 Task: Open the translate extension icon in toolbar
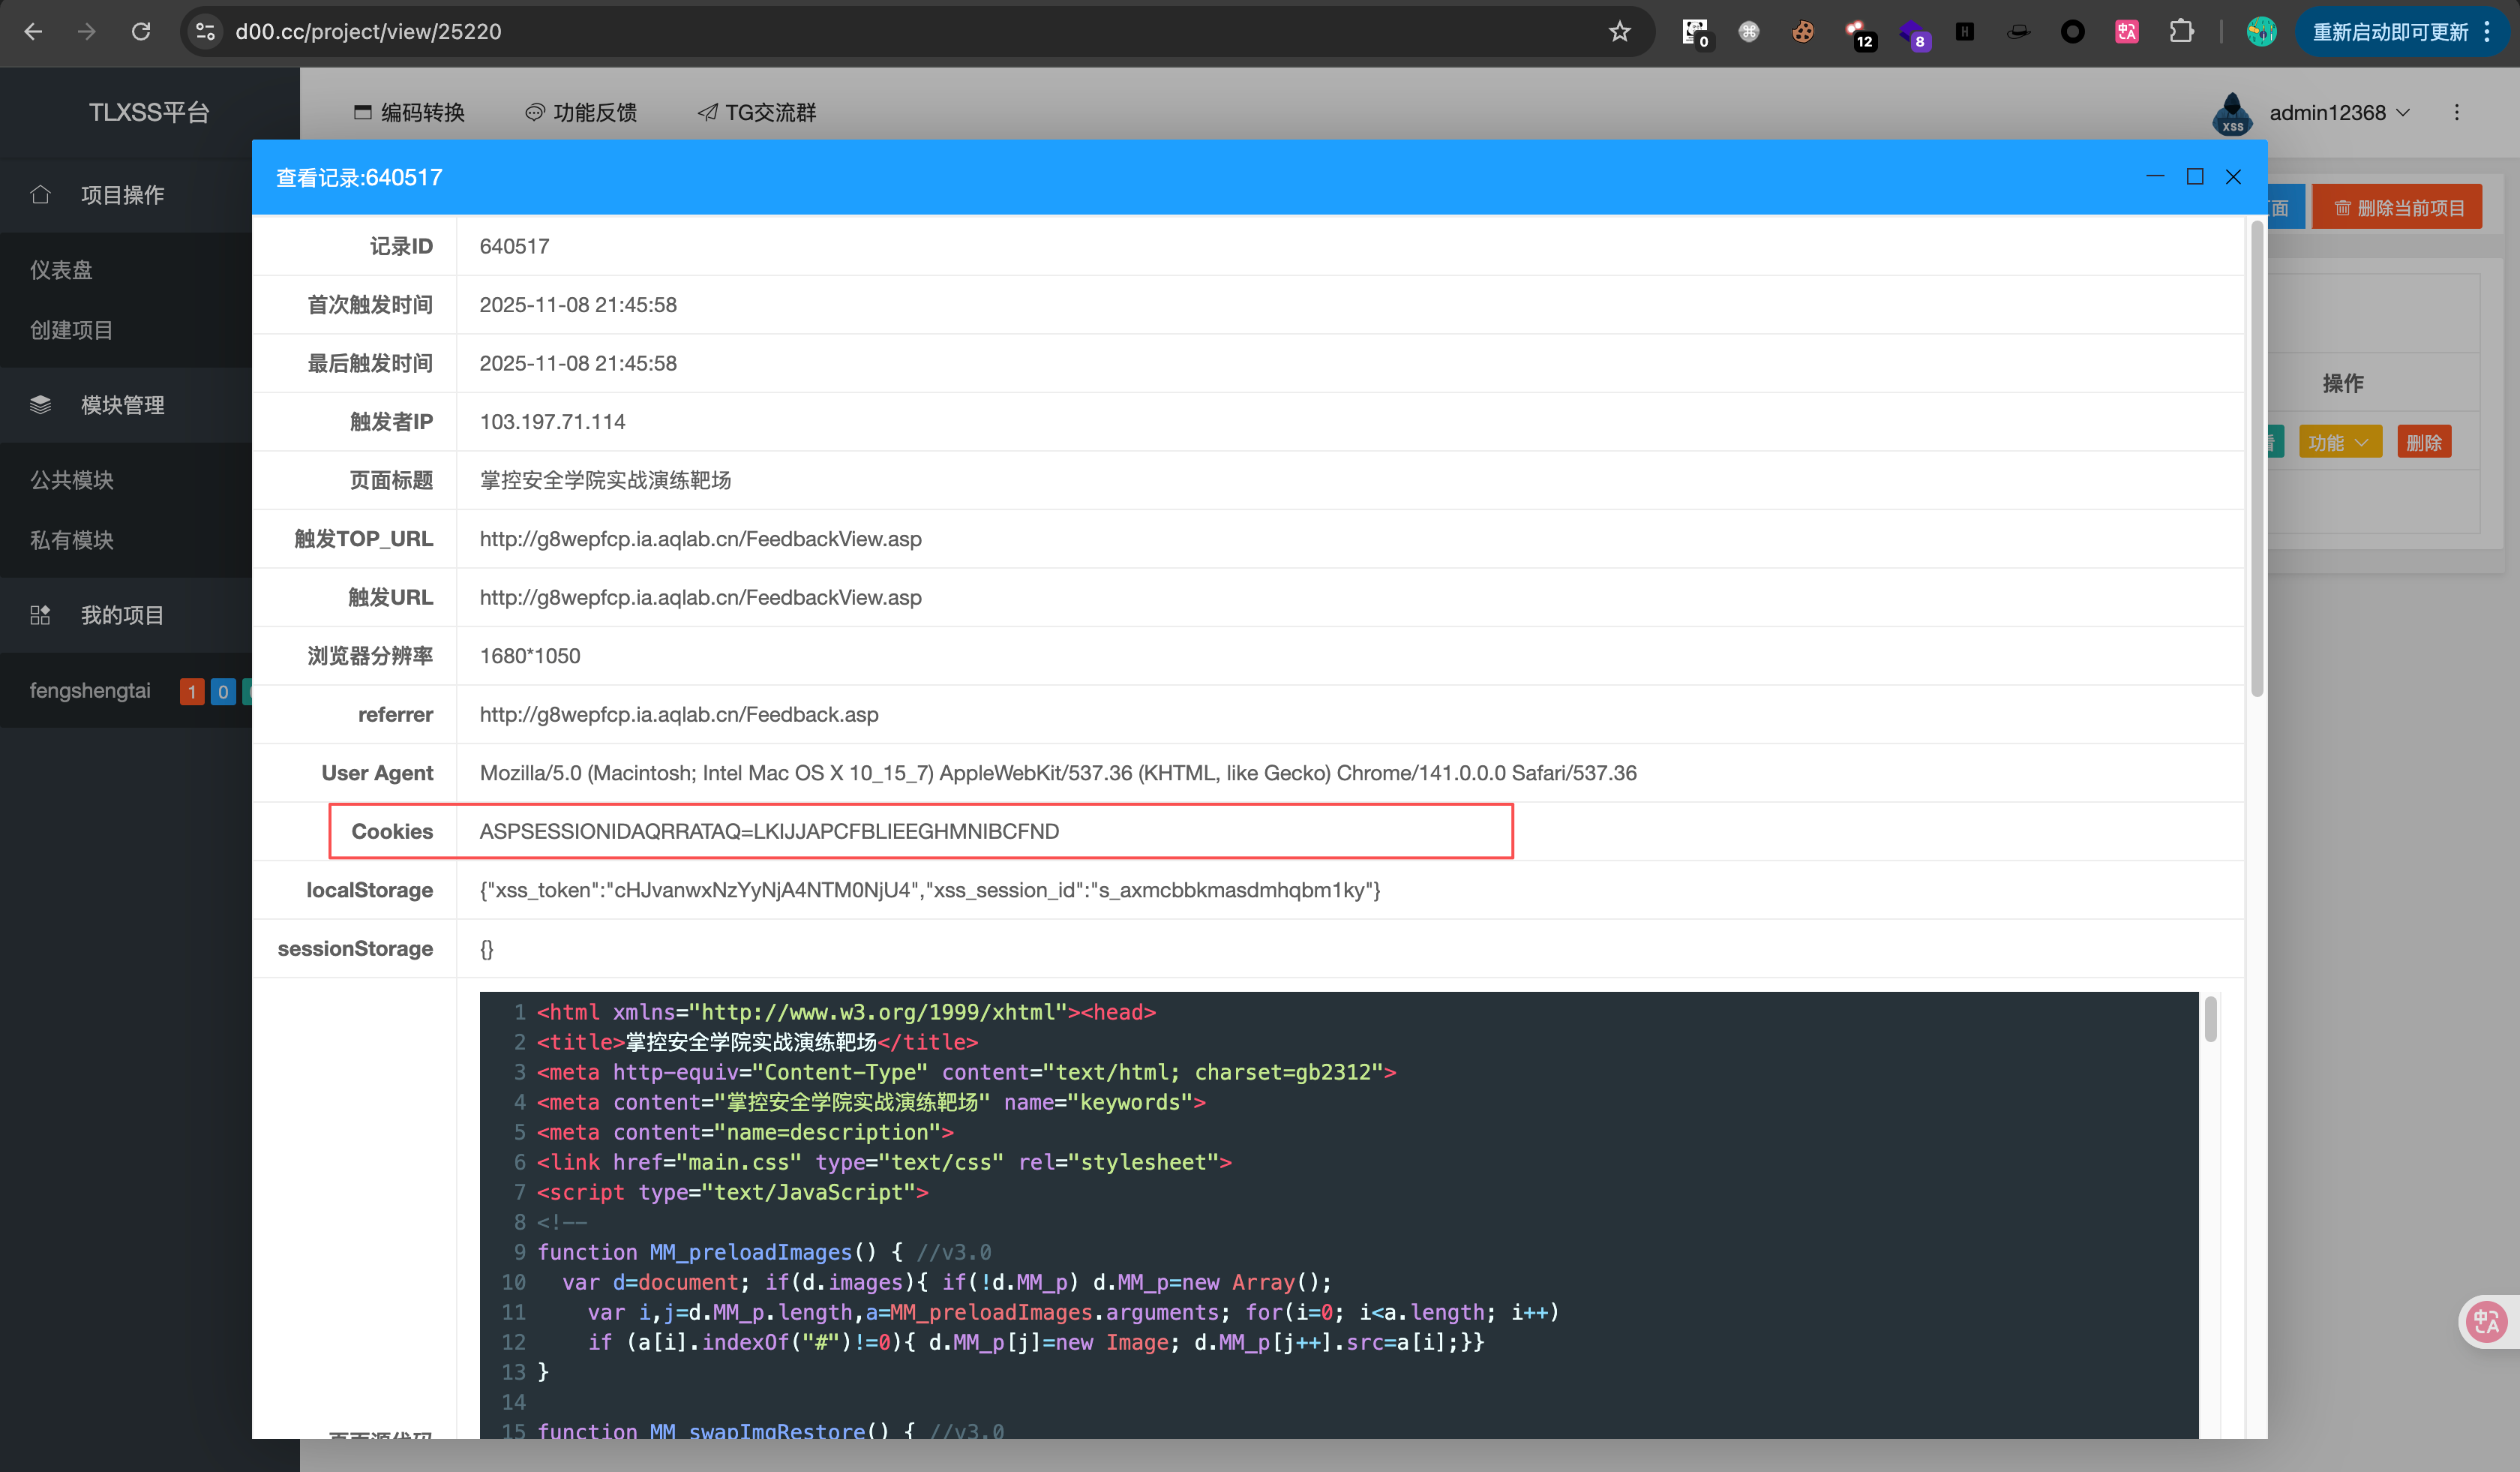click(2126, 31)
